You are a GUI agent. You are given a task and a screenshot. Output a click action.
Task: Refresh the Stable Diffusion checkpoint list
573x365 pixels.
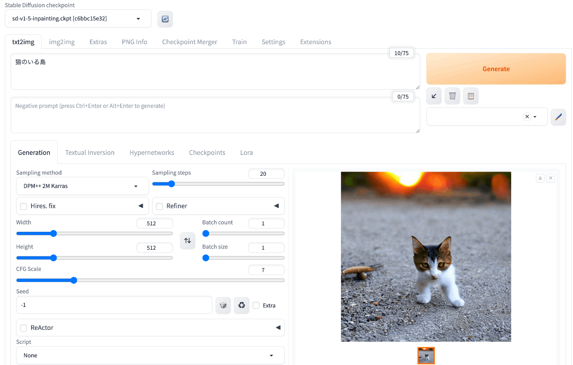tap(165, 19)
